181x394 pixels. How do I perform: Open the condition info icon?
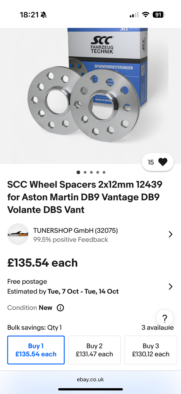click(60, 308)
